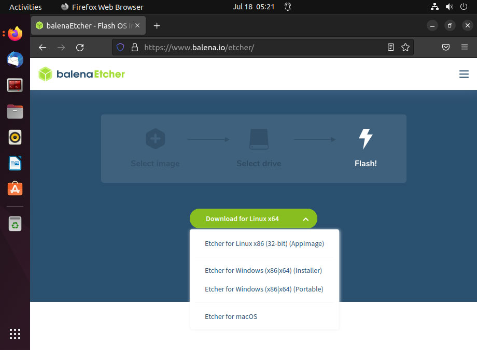Click the Select drive icon
The width and height of the screenshot is (477, 350).
tap(259, 139)
